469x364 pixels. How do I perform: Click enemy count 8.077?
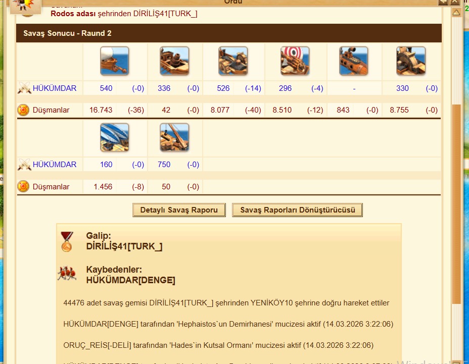tap(220, 110)
